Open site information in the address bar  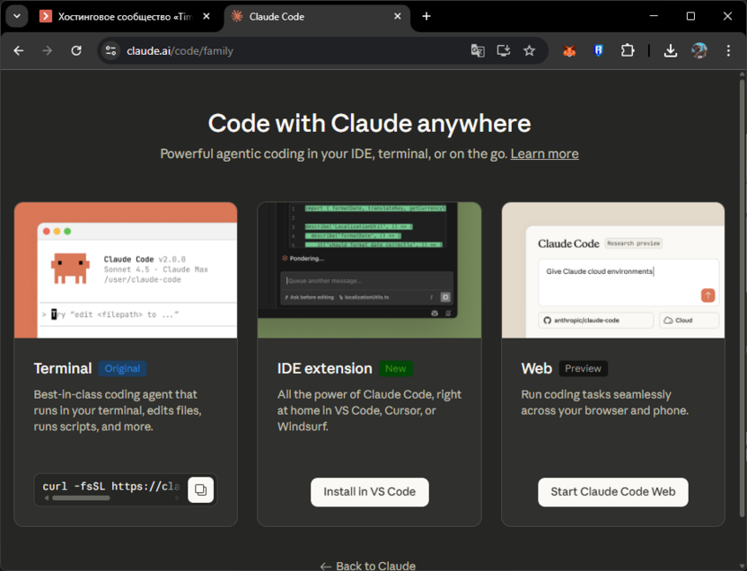pyautogui.click(x=110, y=51)
